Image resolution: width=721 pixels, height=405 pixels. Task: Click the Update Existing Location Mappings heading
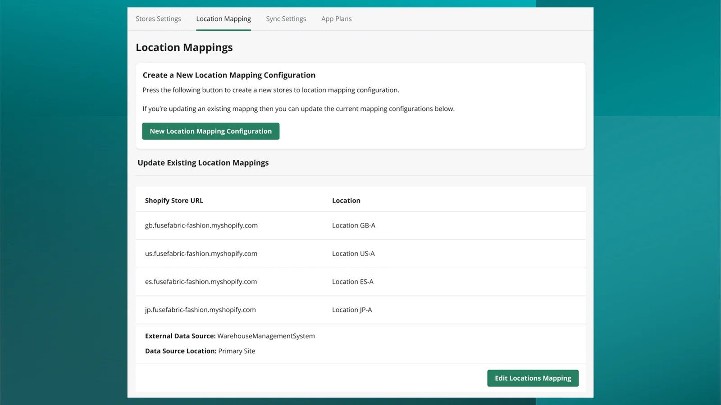coord(203,163)
